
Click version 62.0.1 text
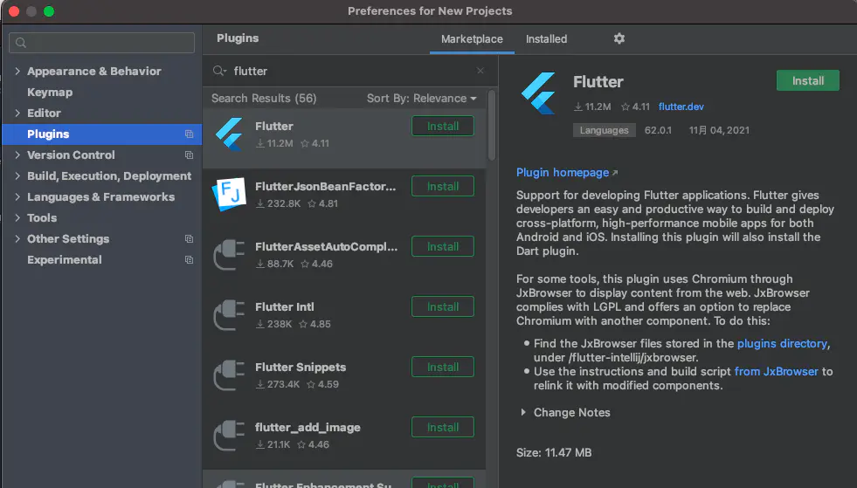click(658, 130)
